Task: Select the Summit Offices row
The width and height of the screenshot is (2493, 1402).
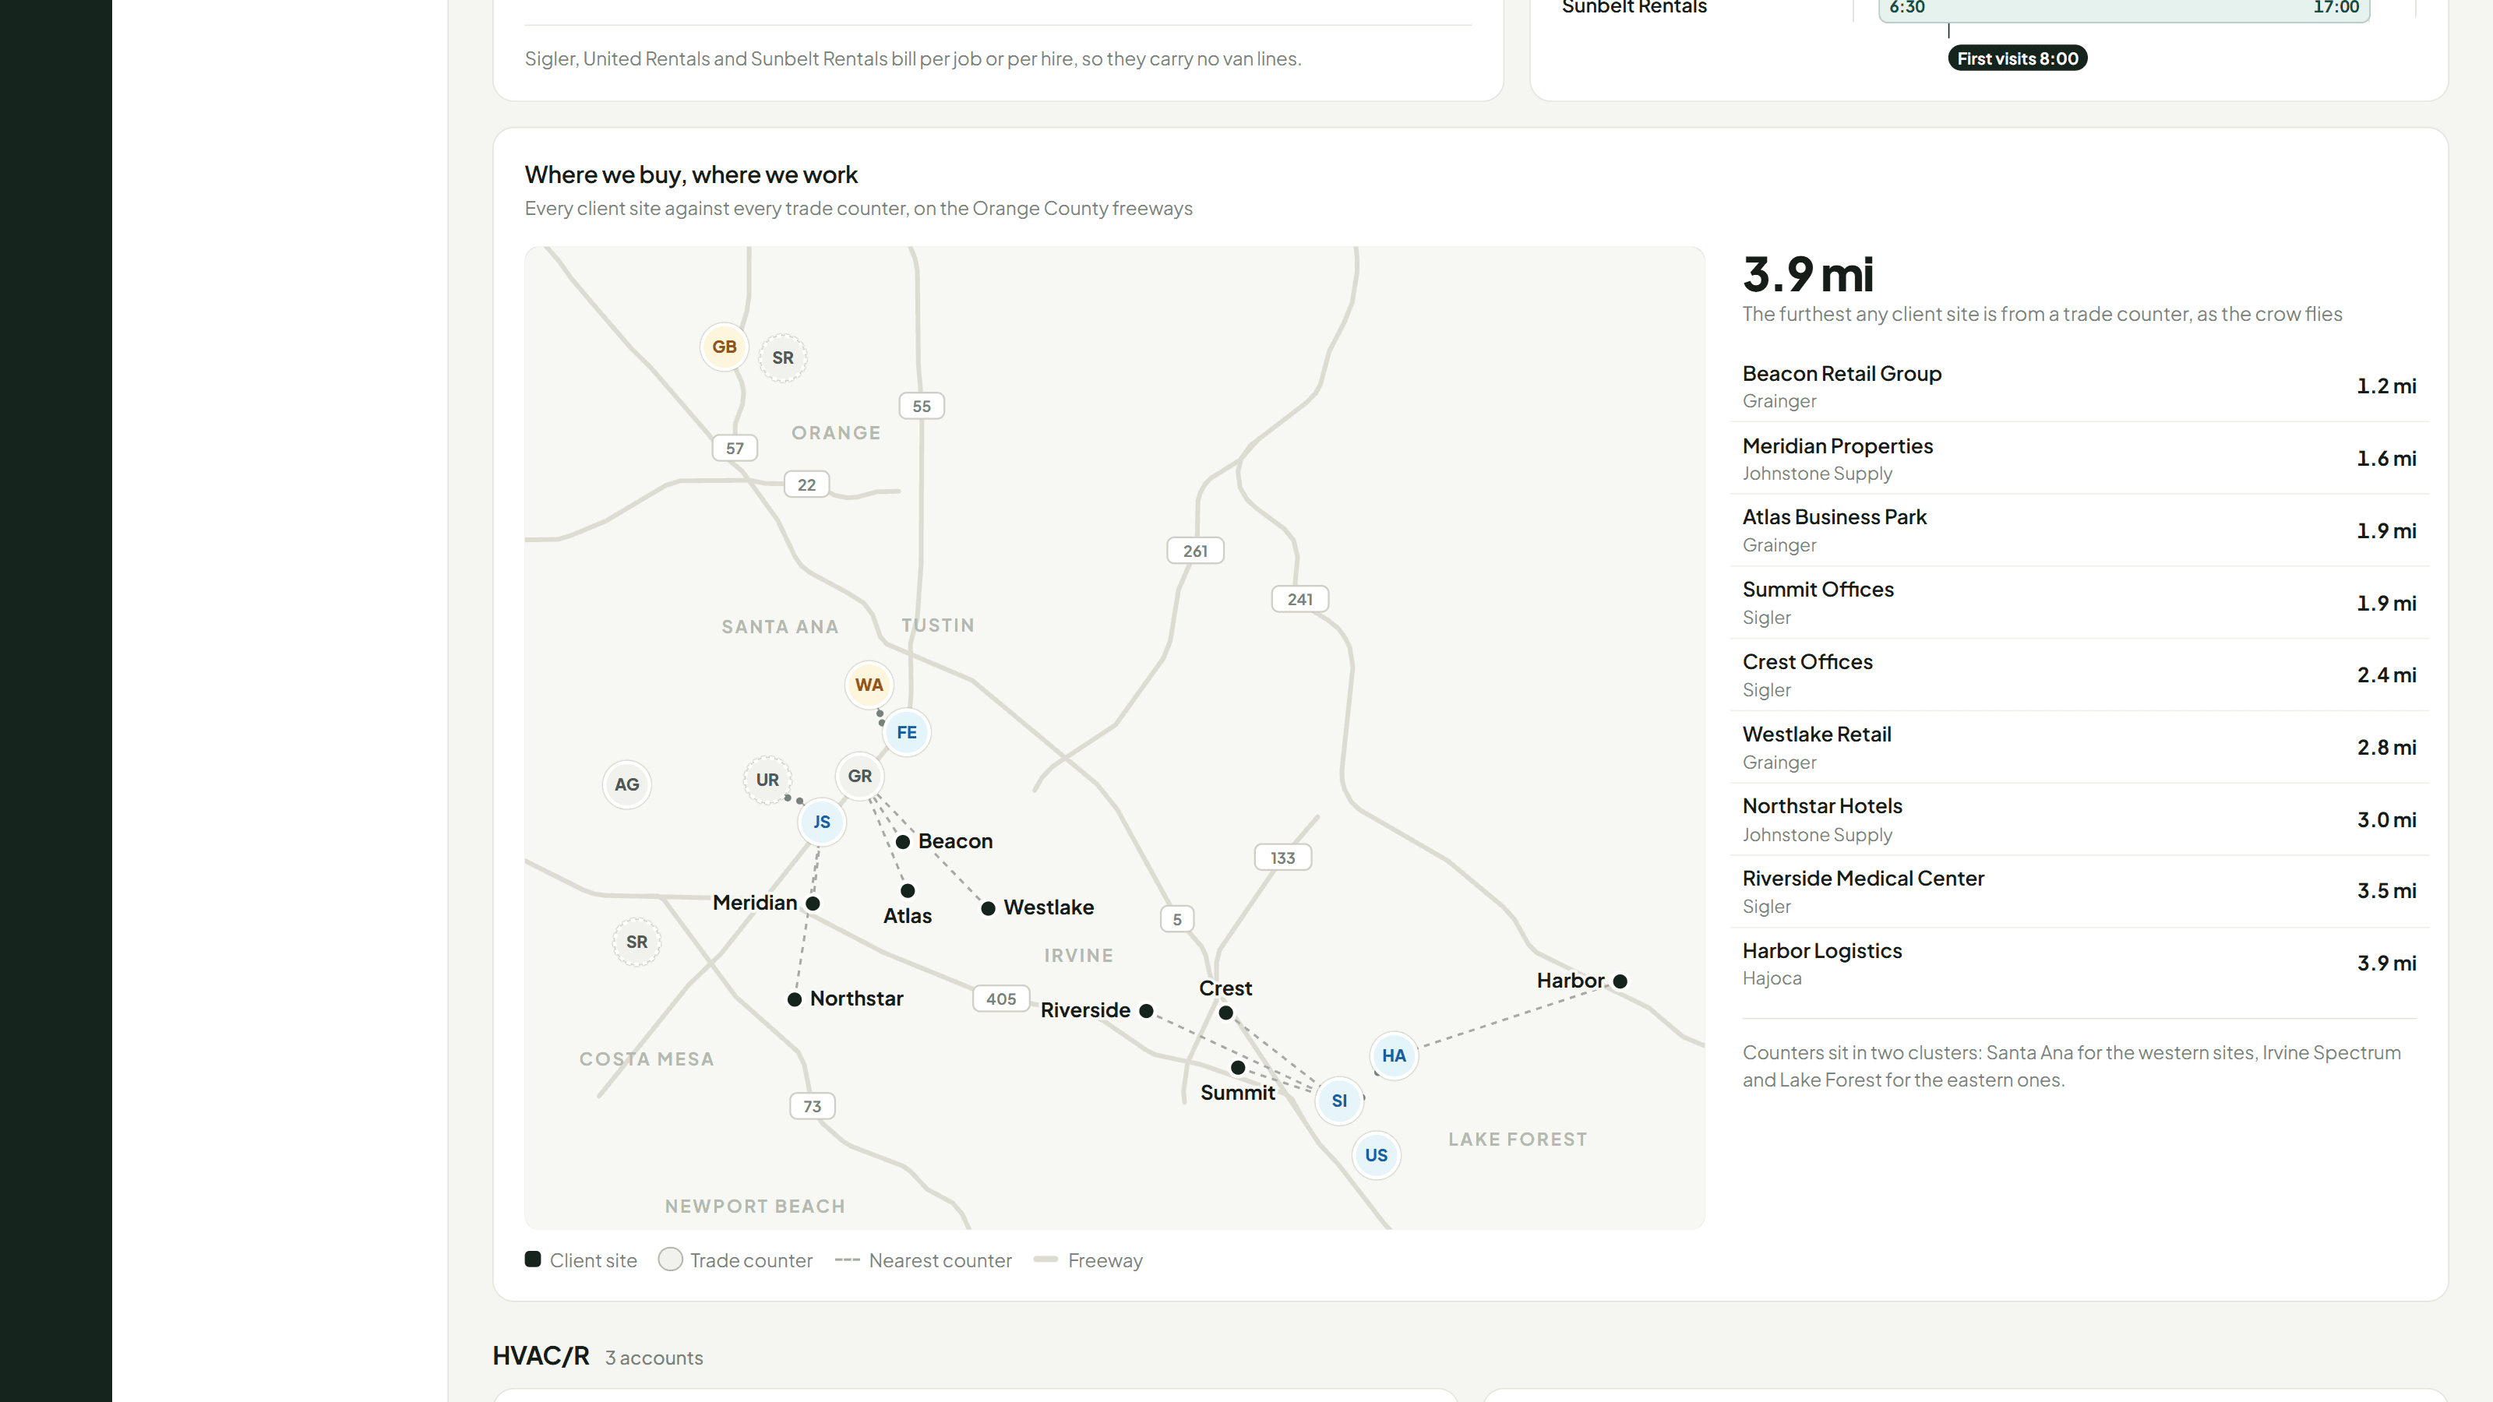Action: click(2079, 603)
